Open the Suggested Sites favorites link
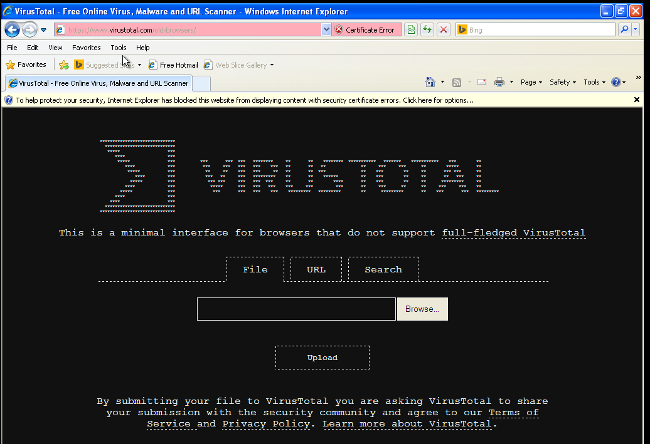The height and width of the screenshot is (444, 650). pos(104,65)
